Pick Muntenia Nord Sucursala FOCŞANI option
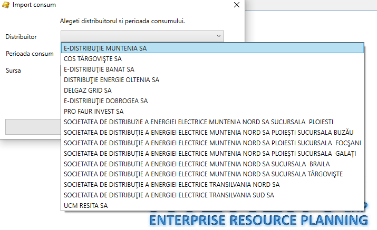377x230 pixels. click(212, 143)
